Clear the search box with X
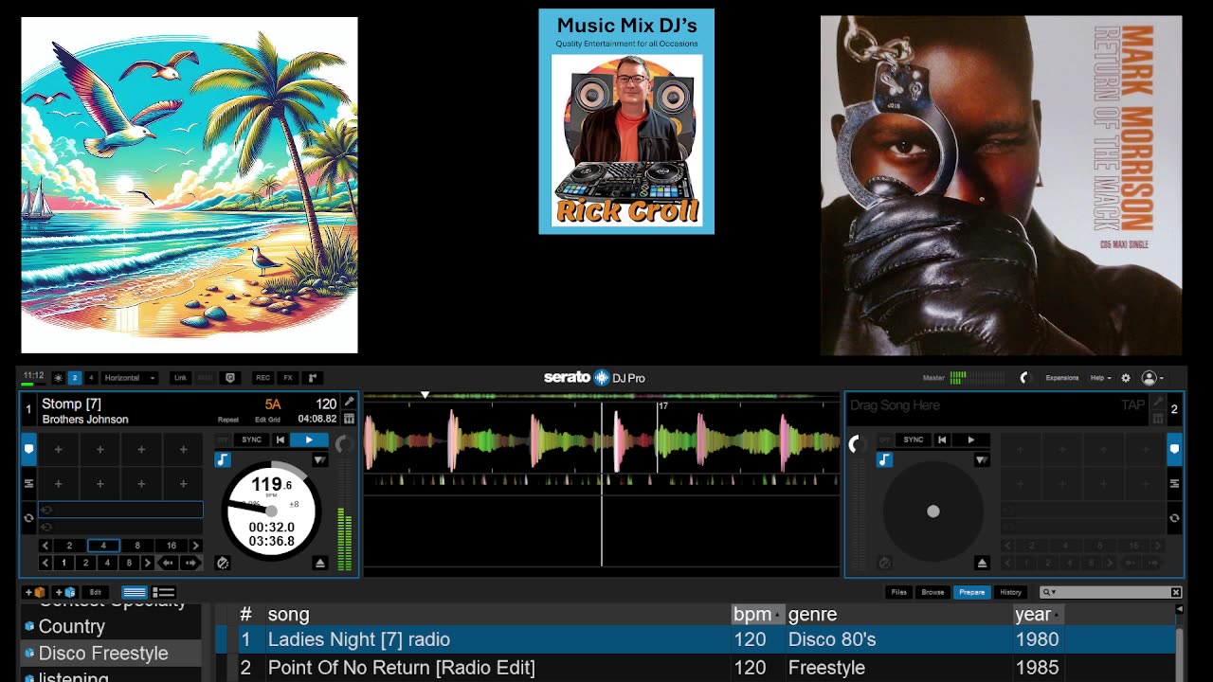This screenshot has width=1213, height=682. (1176, 592)
